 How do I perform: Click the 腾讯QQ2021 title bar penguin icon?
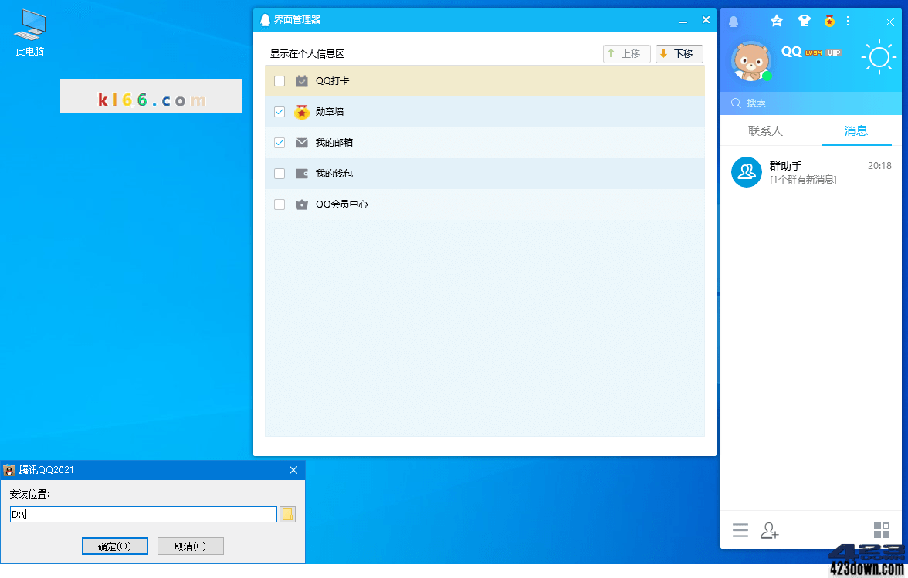8,470
